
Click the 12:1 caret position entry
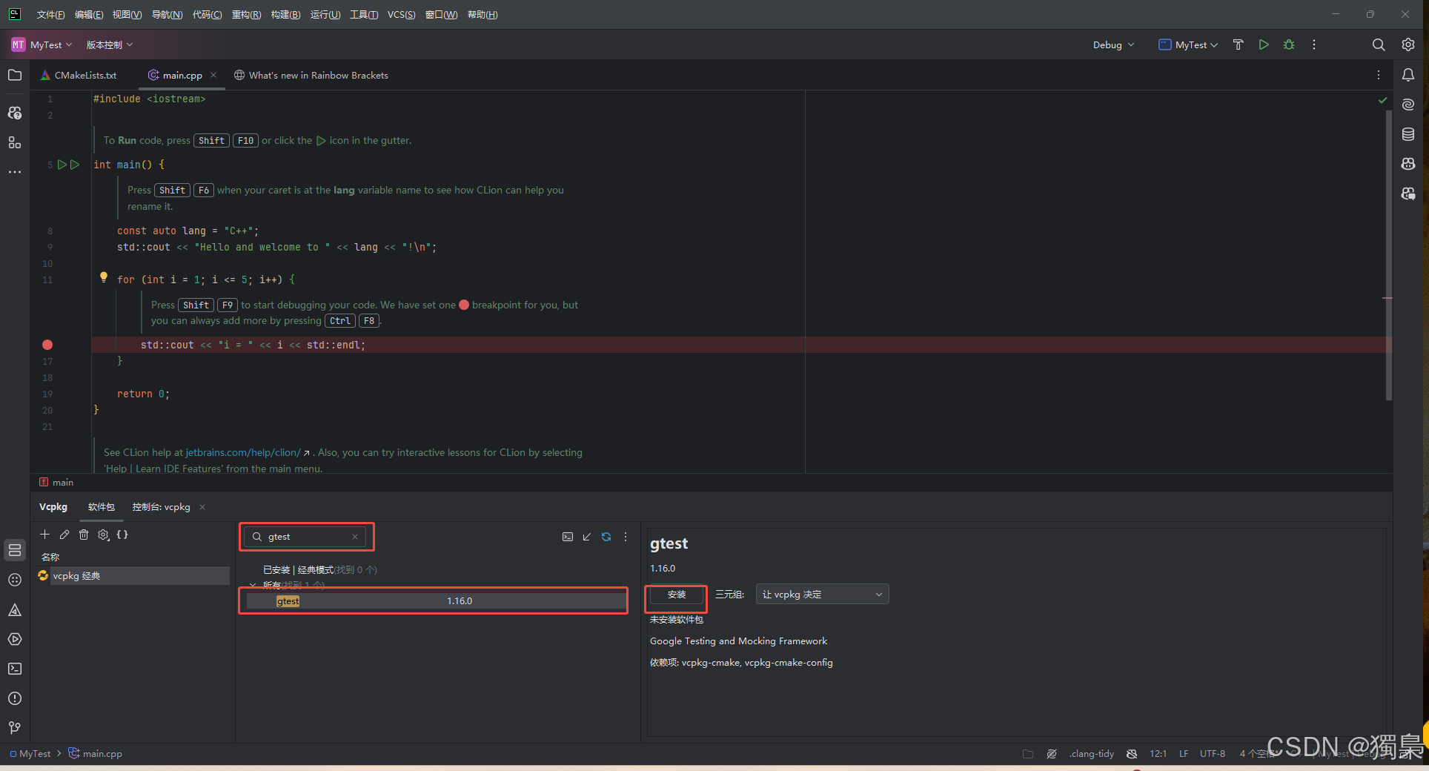pos(1158,754)
